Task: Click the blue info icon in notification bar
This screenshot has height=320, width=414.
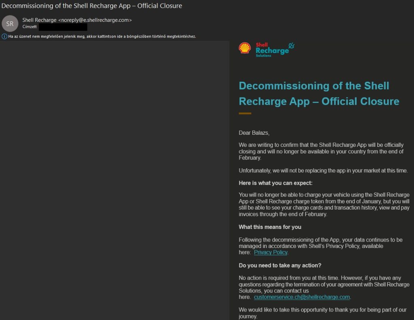Action: pyautogui.click(x=4, y=36)
